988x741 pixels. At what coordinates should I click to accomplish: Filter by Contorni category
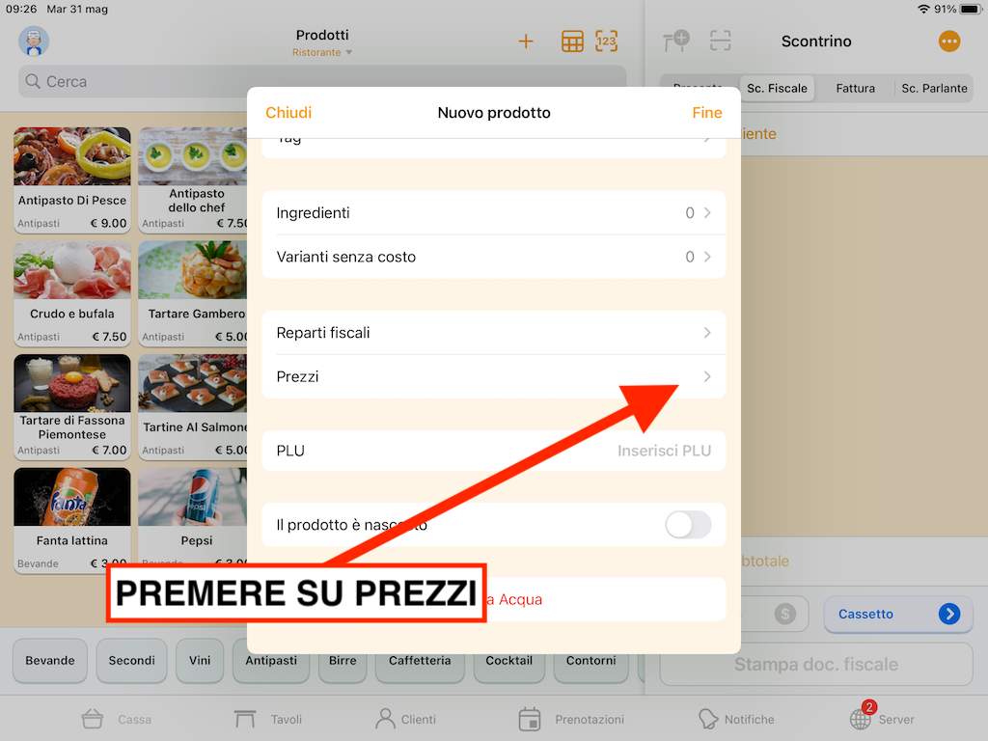click(591, 662)
